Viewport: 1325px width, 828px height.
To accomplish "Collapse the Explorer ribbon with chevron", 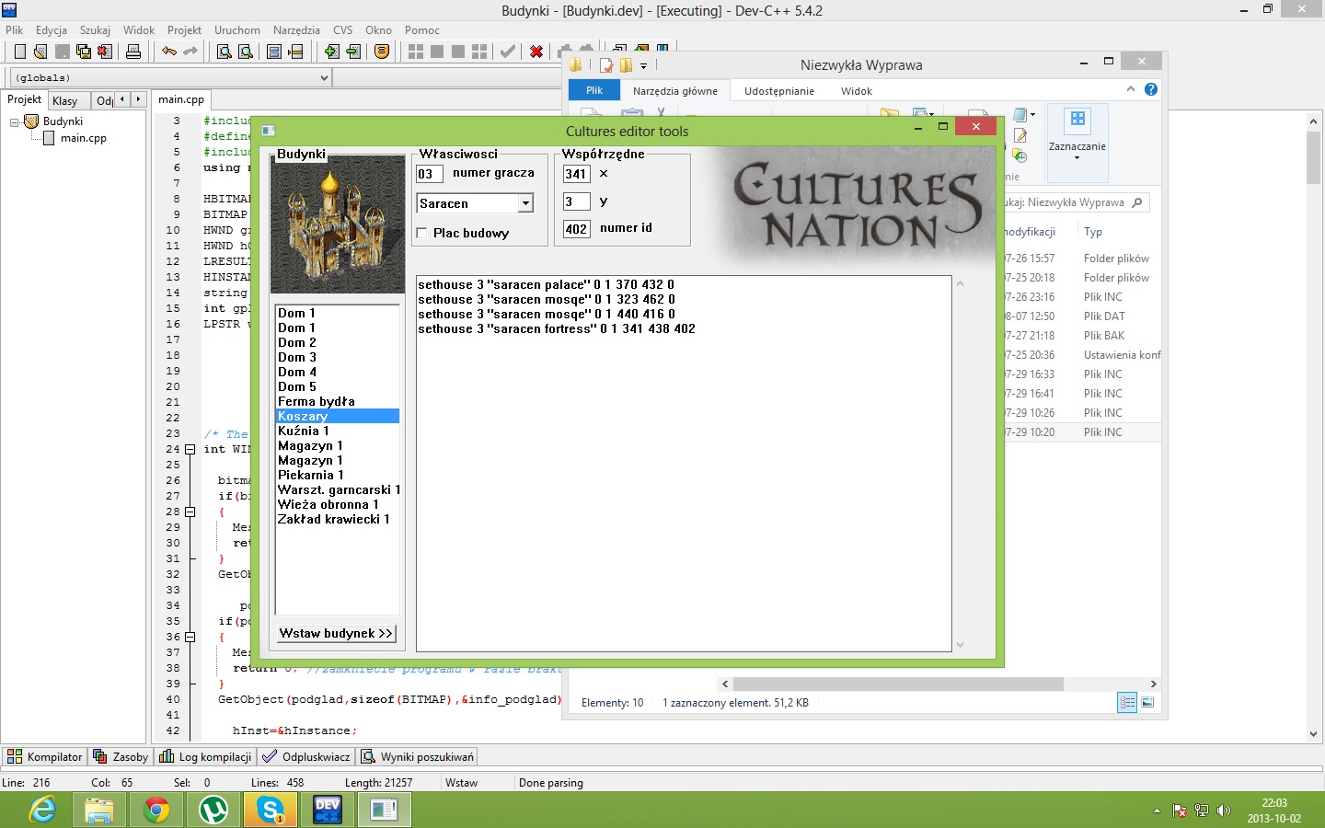I will [1131, 89].
